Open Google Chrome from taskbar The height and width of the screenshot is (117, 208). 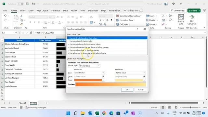click(x=104, y=113)
